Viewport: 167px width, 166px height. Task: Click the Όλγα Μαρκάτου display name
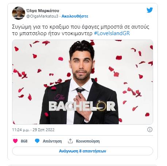[x=43, y=11]
